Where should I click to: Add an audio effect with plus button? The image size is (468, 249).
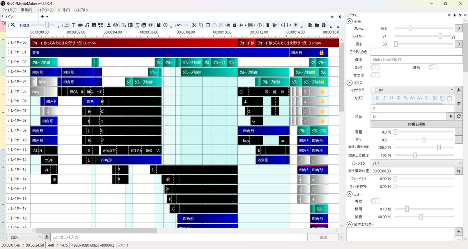pyautogui.click(x=459, y=231)
